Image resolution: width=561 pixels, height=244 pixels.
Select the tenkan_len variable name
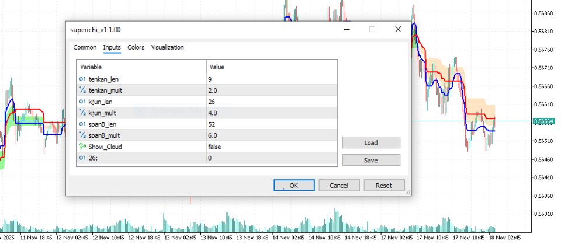point(103,79)
